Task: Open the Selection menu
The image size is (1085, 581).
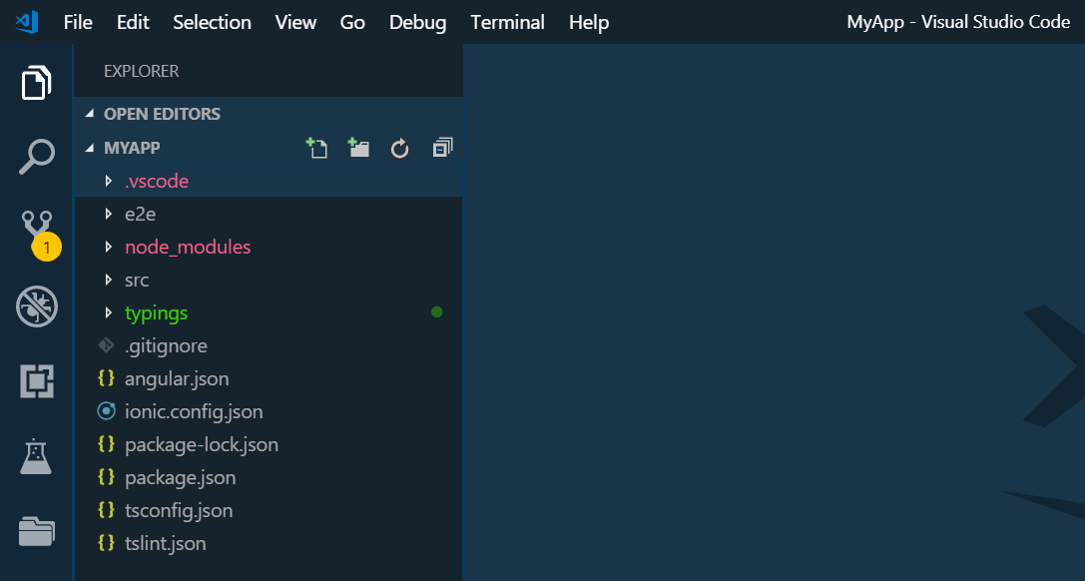Action: tap(212, 22)
